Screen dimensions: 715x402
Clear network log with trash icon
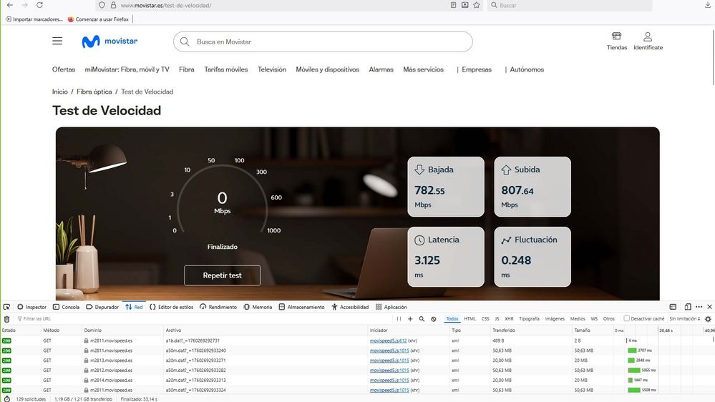pos(7,319)
